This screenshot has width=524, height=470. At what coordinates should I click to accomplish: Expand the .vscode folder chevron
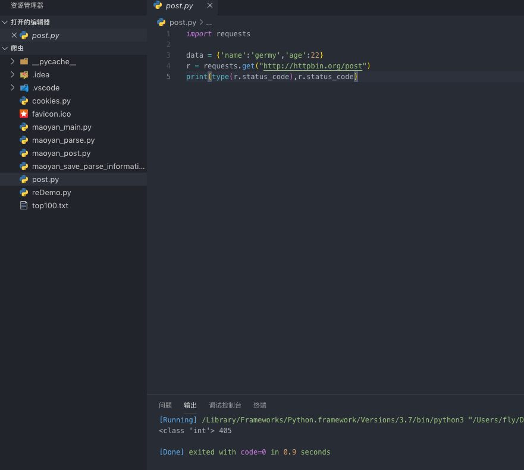(x=12, y=87)
